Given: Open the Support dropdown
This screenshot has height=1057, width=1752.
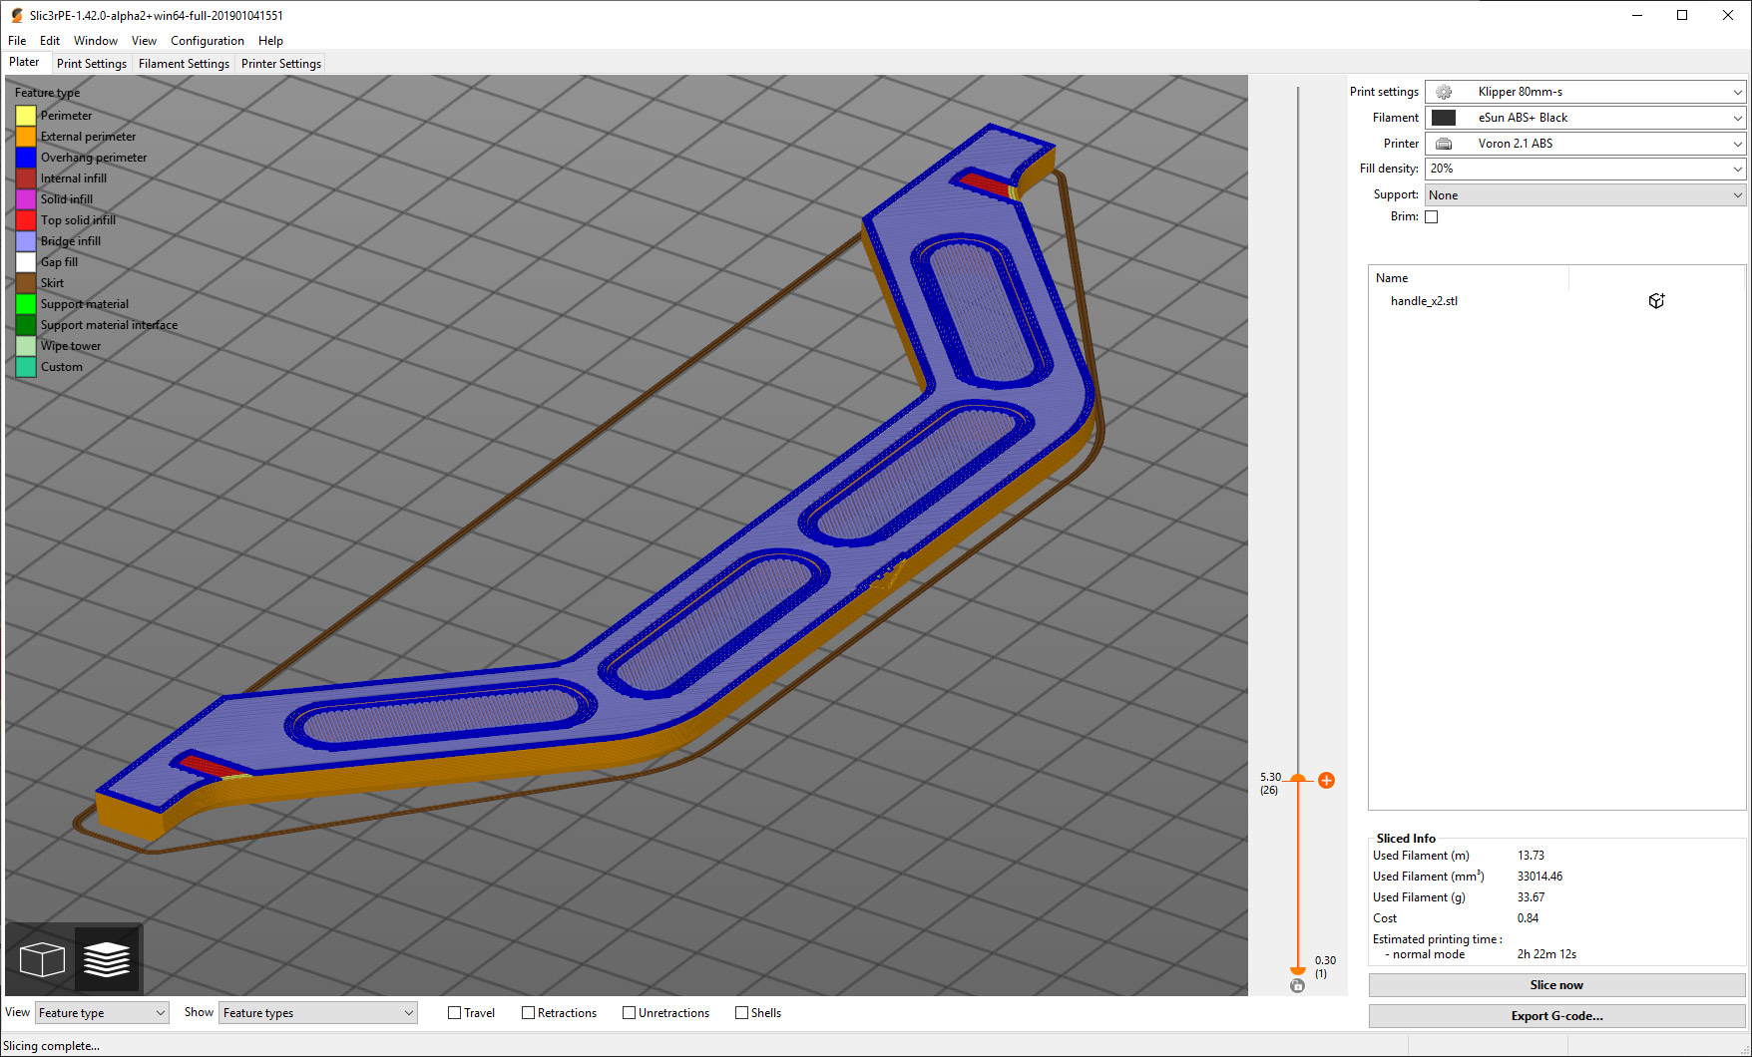Looking at the screenshot, I should click(x=1585, y=194).
